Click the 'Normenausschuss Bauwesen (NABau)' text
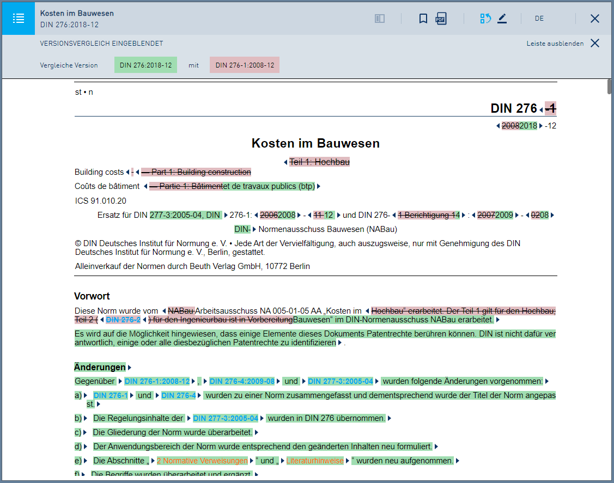The height and width of the screenshot is (483, 614). [328, 229]
